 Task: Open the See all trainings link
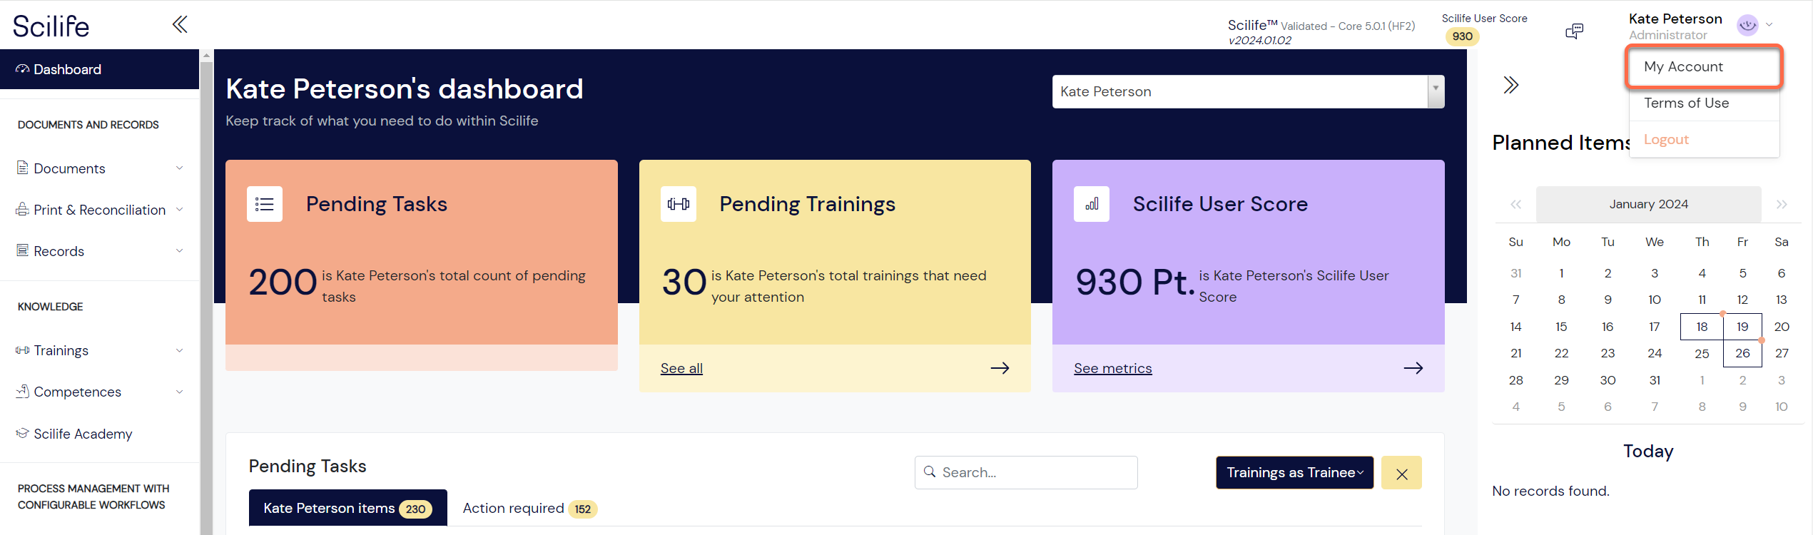[x=681, y=369]
